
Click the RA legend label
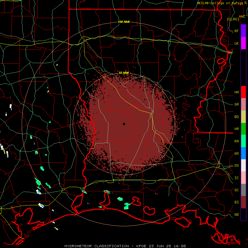click(x=237, y=141)
